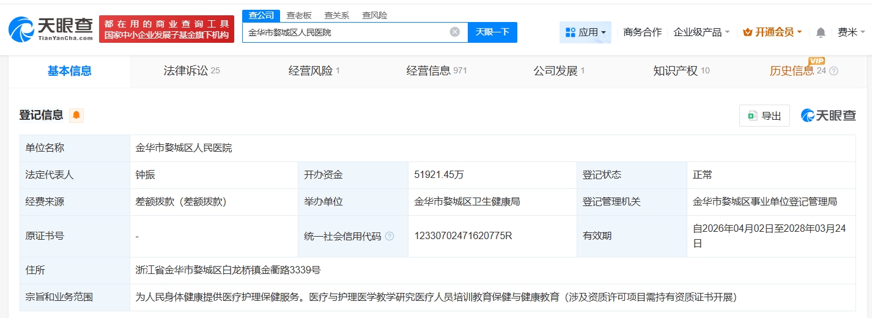Select the 查风险 search tab
This screenshot has width=872, height=318.
click(x=374, y=15)
